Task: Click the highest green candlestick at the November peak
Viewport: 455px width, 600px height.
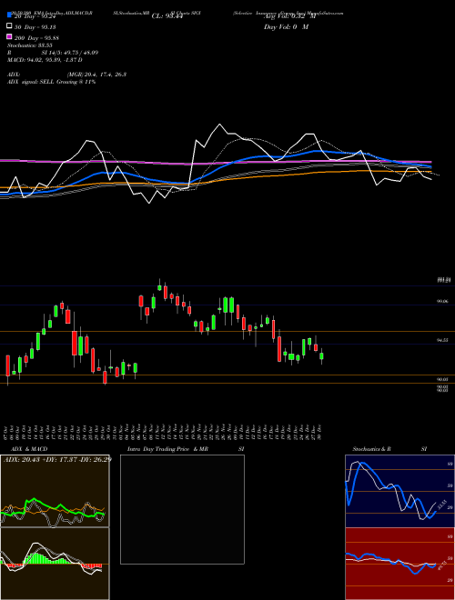Action: point(159,286)
